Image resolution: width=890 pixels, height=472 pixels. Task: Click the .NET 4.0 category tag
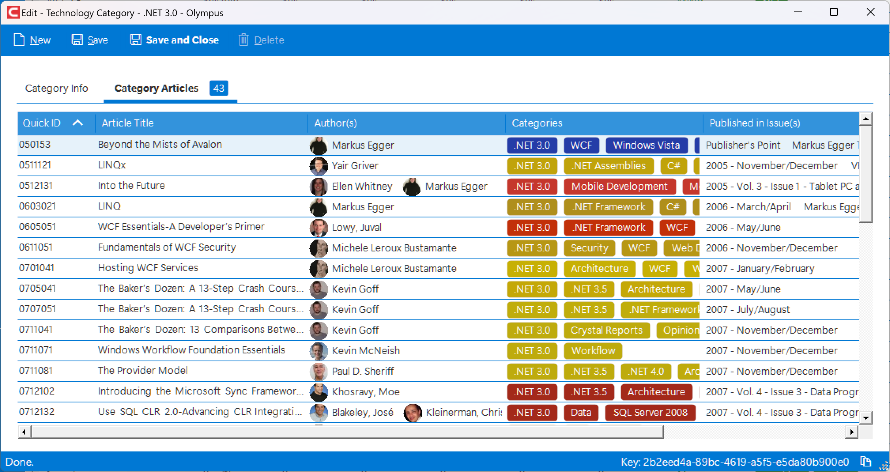646,371
